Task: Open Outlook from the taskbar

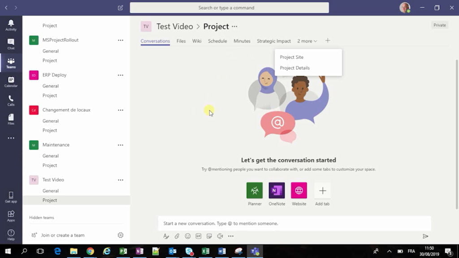Action: click(173, 251)
